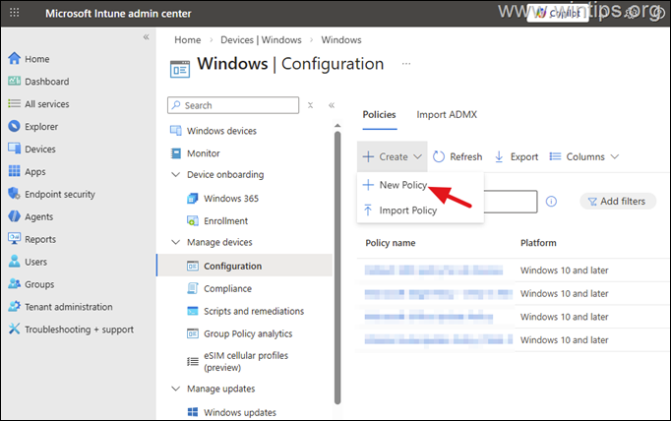Switch to the Import ADMX tab
Image resolution: width=671 pixels, height=421 pixels.
(x=447, y=115)
